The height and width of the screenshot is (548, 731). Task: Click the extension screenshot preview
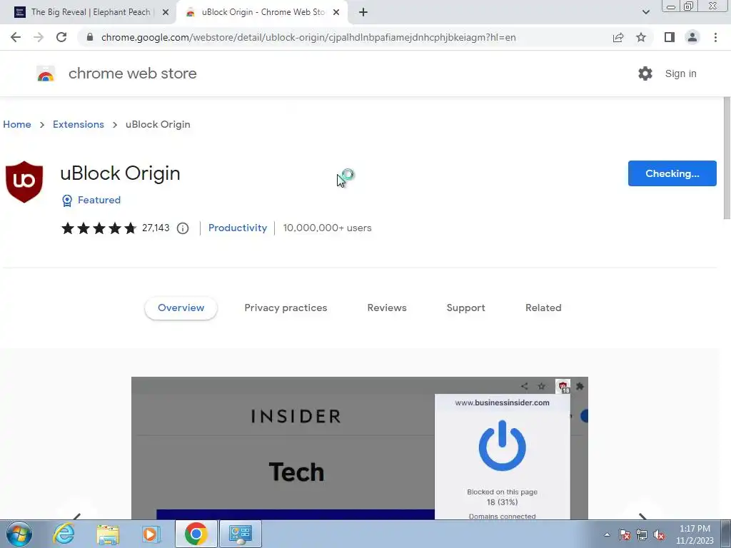(x=360, y=448)
